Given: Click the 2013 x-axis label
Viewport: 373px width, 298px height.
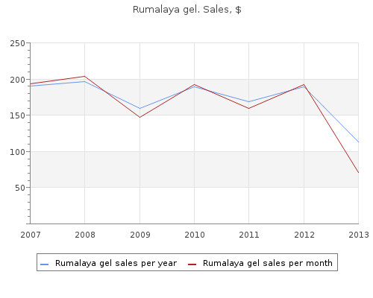Looking at the screenshot, I should click(x=359, y=235).
